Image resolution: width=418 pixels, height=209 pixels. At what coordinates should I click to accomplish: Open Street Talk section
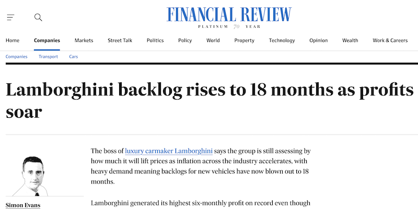[120, 41]
